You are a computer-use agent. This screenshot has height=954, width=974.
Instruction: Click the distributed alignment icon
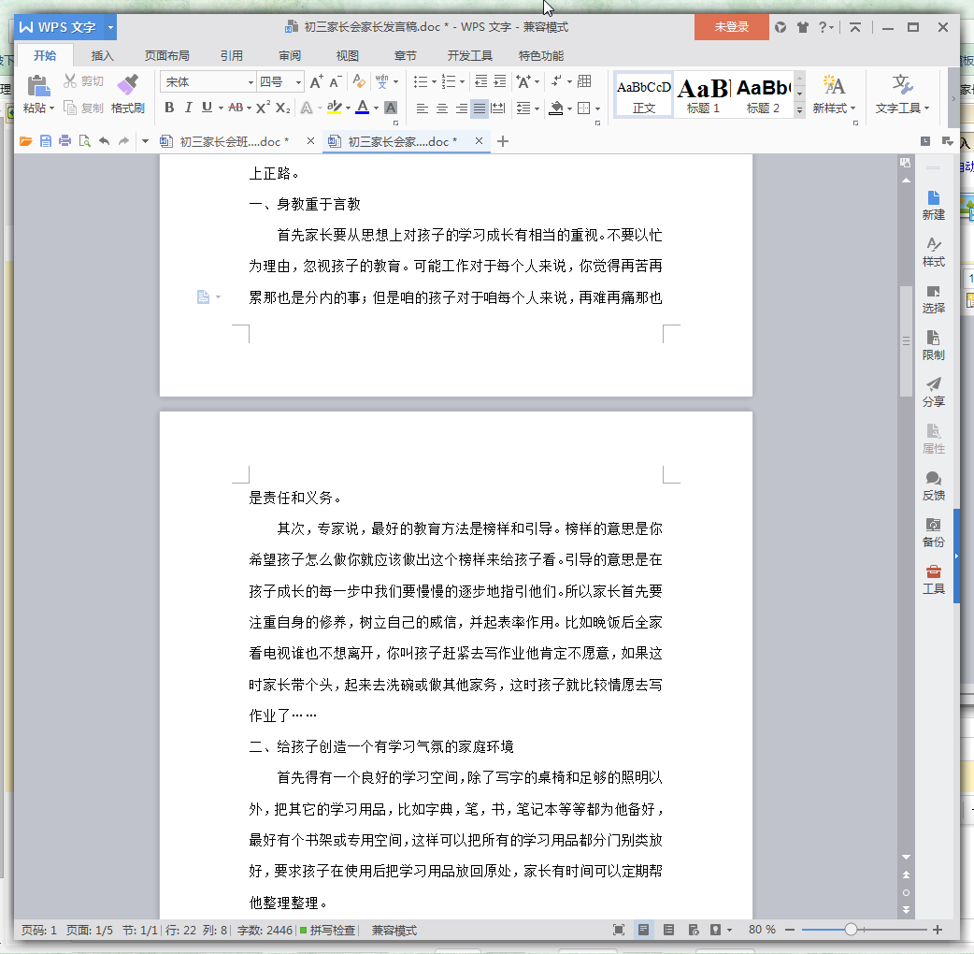[x=498, y=108]
